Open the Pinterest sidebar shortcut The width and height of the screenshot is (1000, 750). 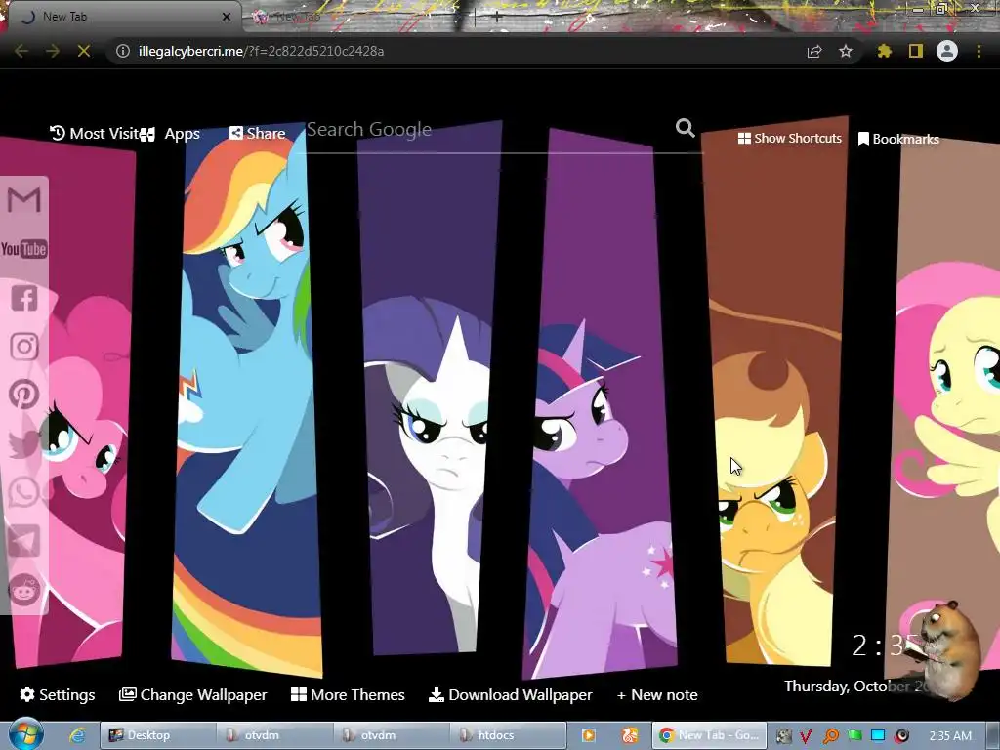(24, 395)
